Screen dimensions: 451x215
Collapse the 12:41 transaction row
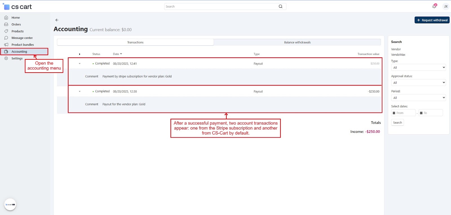pyautogui.click(x=80, y=64)
